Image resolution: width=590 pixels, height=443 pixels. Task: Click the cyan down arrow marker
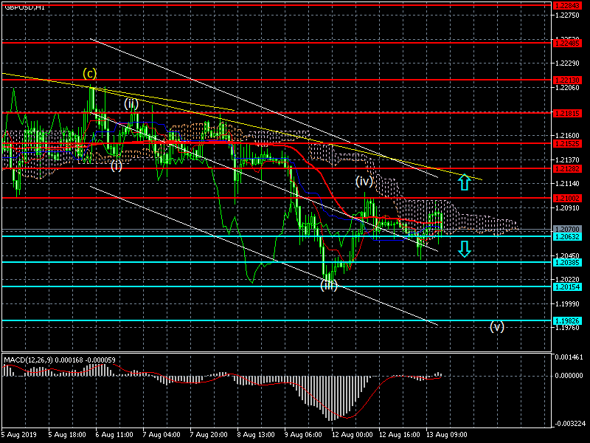(464, 249)
